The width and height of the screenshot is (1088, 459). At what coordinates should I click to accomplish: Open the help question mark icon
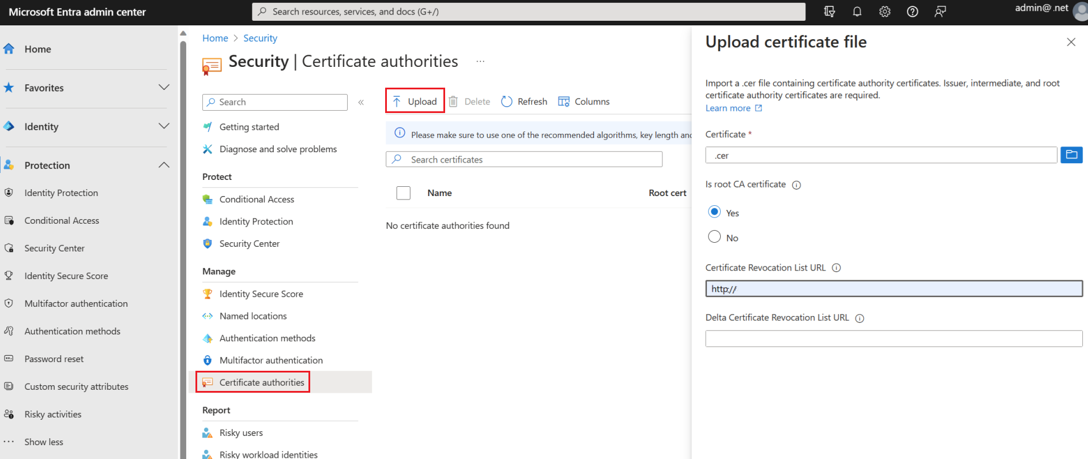pyautogui.click(x=913, y=12)
